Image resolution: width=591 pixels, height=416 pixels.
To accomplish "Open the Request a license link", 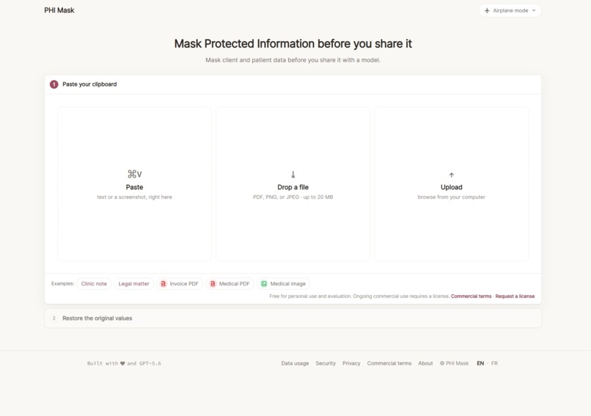I will (x=515, y=296).
